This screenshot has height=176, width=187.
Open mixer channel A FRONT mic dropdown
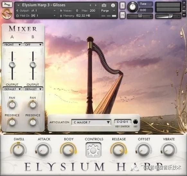tap(13, 45)
